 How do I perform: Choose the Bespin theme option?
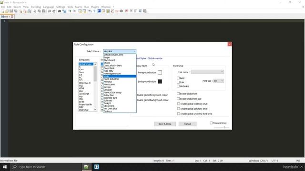click(x=120, y=57)
